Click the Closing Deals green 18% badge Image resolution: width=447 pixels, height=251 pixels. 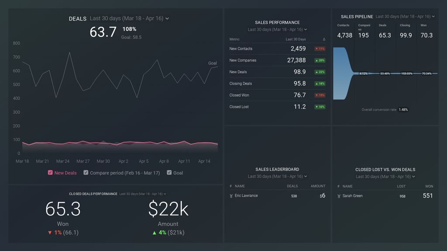pos(320,84)
